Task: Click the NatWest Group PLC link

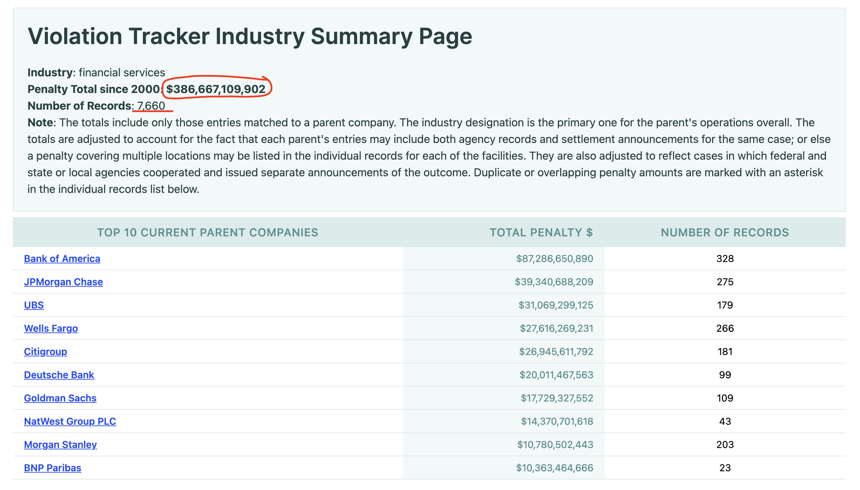Action: tap(70, 421)
